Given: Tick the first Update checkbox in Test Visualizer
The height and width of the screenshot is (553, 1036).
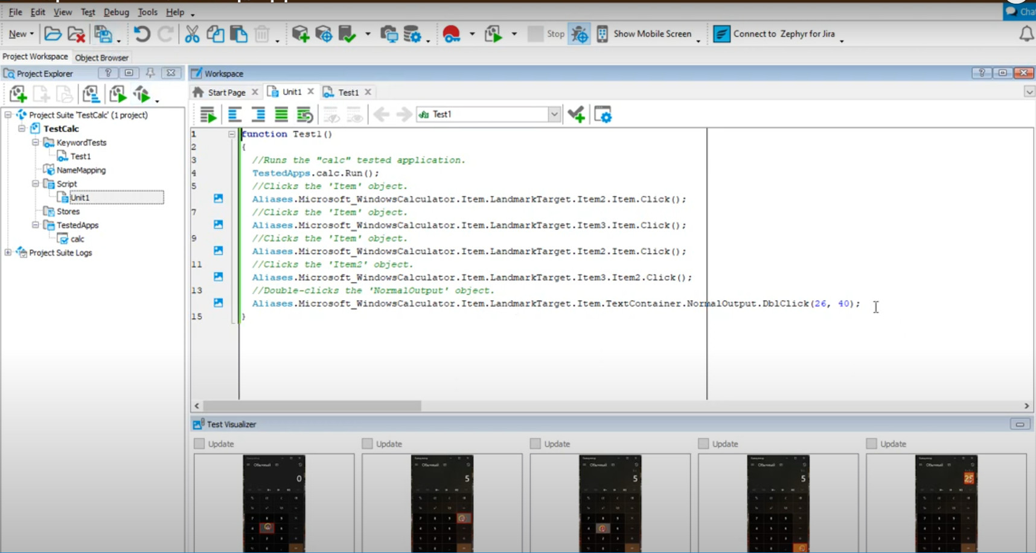Looking at the screenshot, I should 199,444.
